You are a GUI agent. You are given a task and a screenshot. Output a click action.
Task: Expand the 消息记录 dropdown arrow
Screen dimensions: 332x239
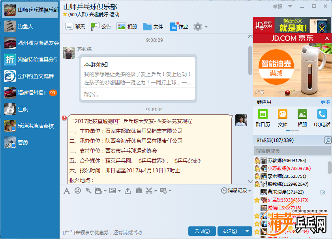250,191
